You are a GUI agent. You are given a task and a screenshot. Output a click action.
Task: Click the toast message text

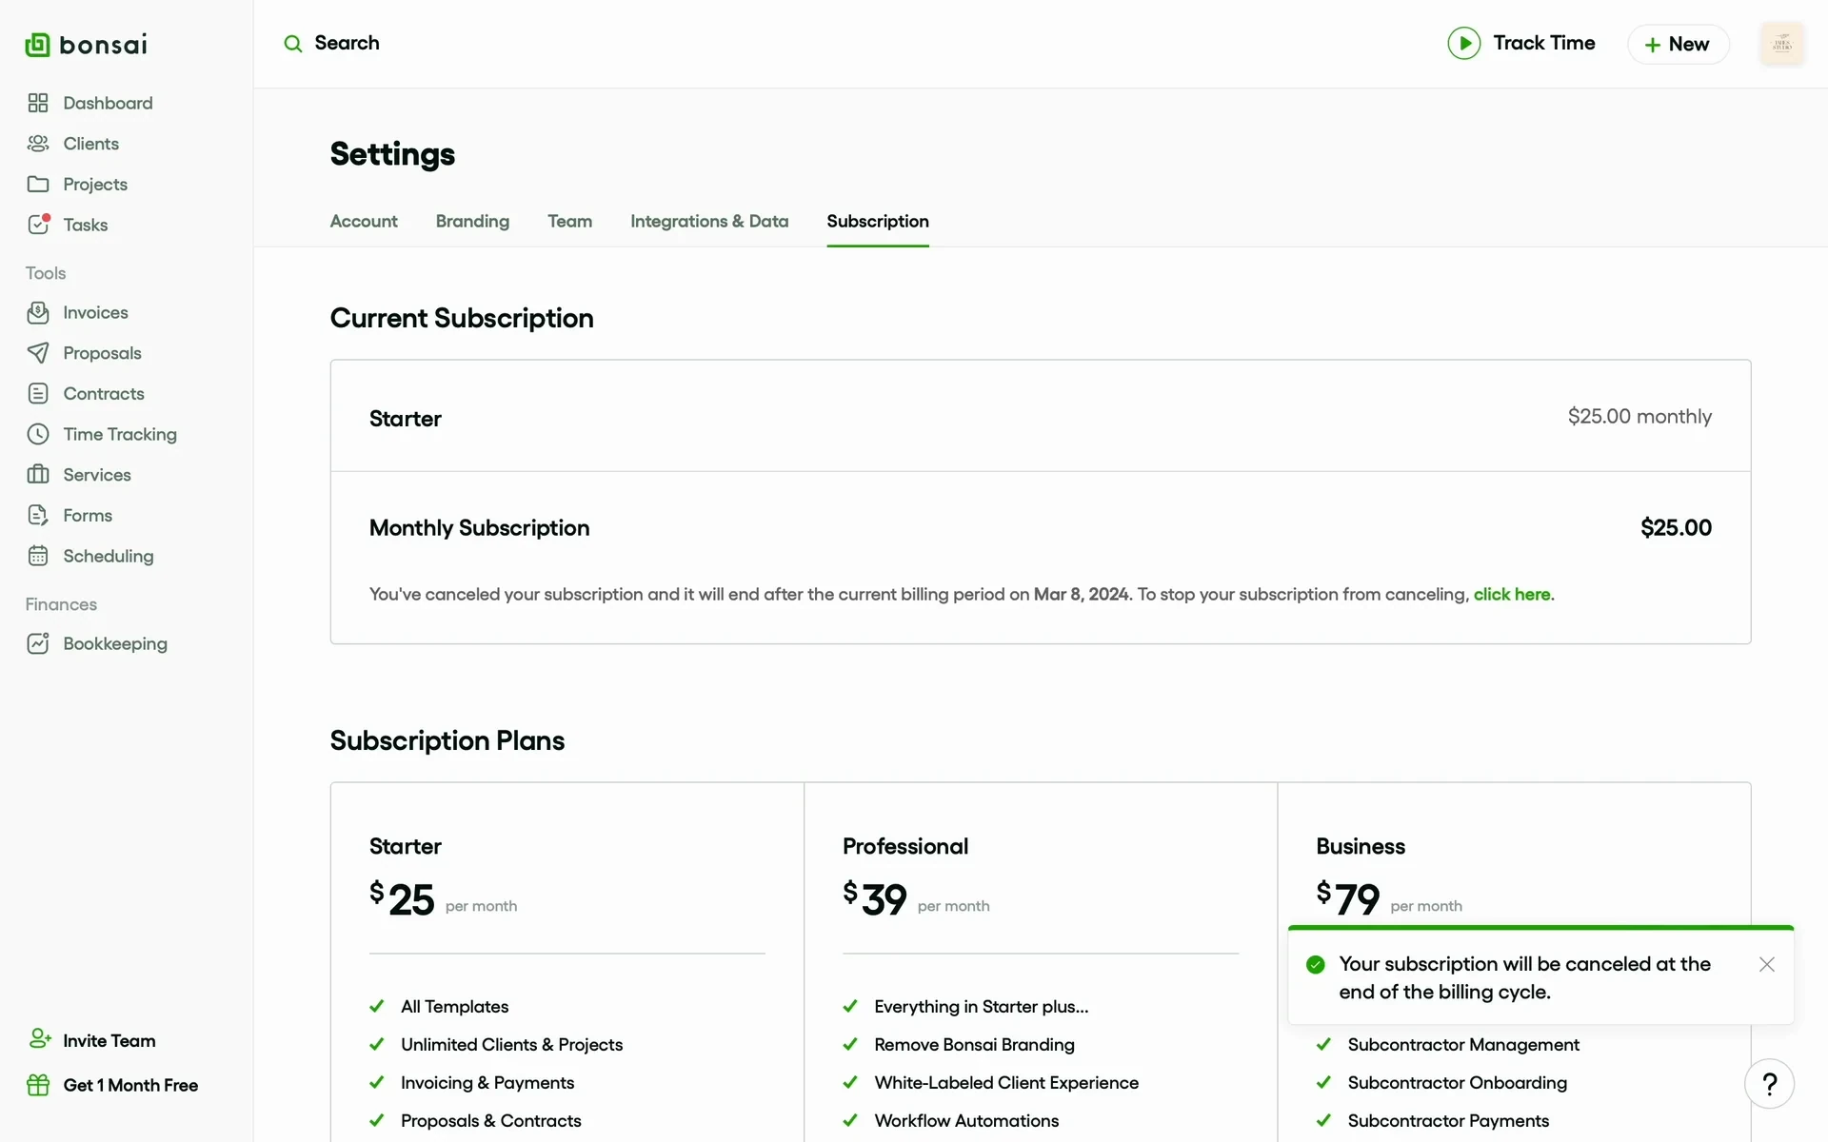pos(1524,977)
